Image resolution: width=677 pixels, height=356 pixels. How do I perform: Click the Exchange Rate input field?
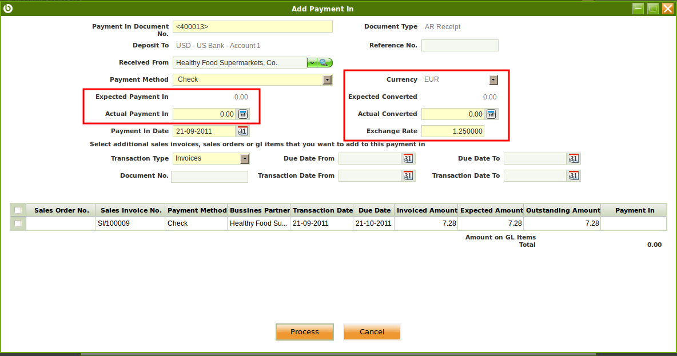452,131
